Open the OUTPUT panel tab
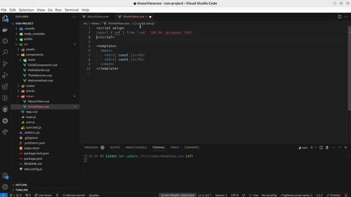Image resolution: width=351 pixels, height=197 pixels. [x=115, y=147]
